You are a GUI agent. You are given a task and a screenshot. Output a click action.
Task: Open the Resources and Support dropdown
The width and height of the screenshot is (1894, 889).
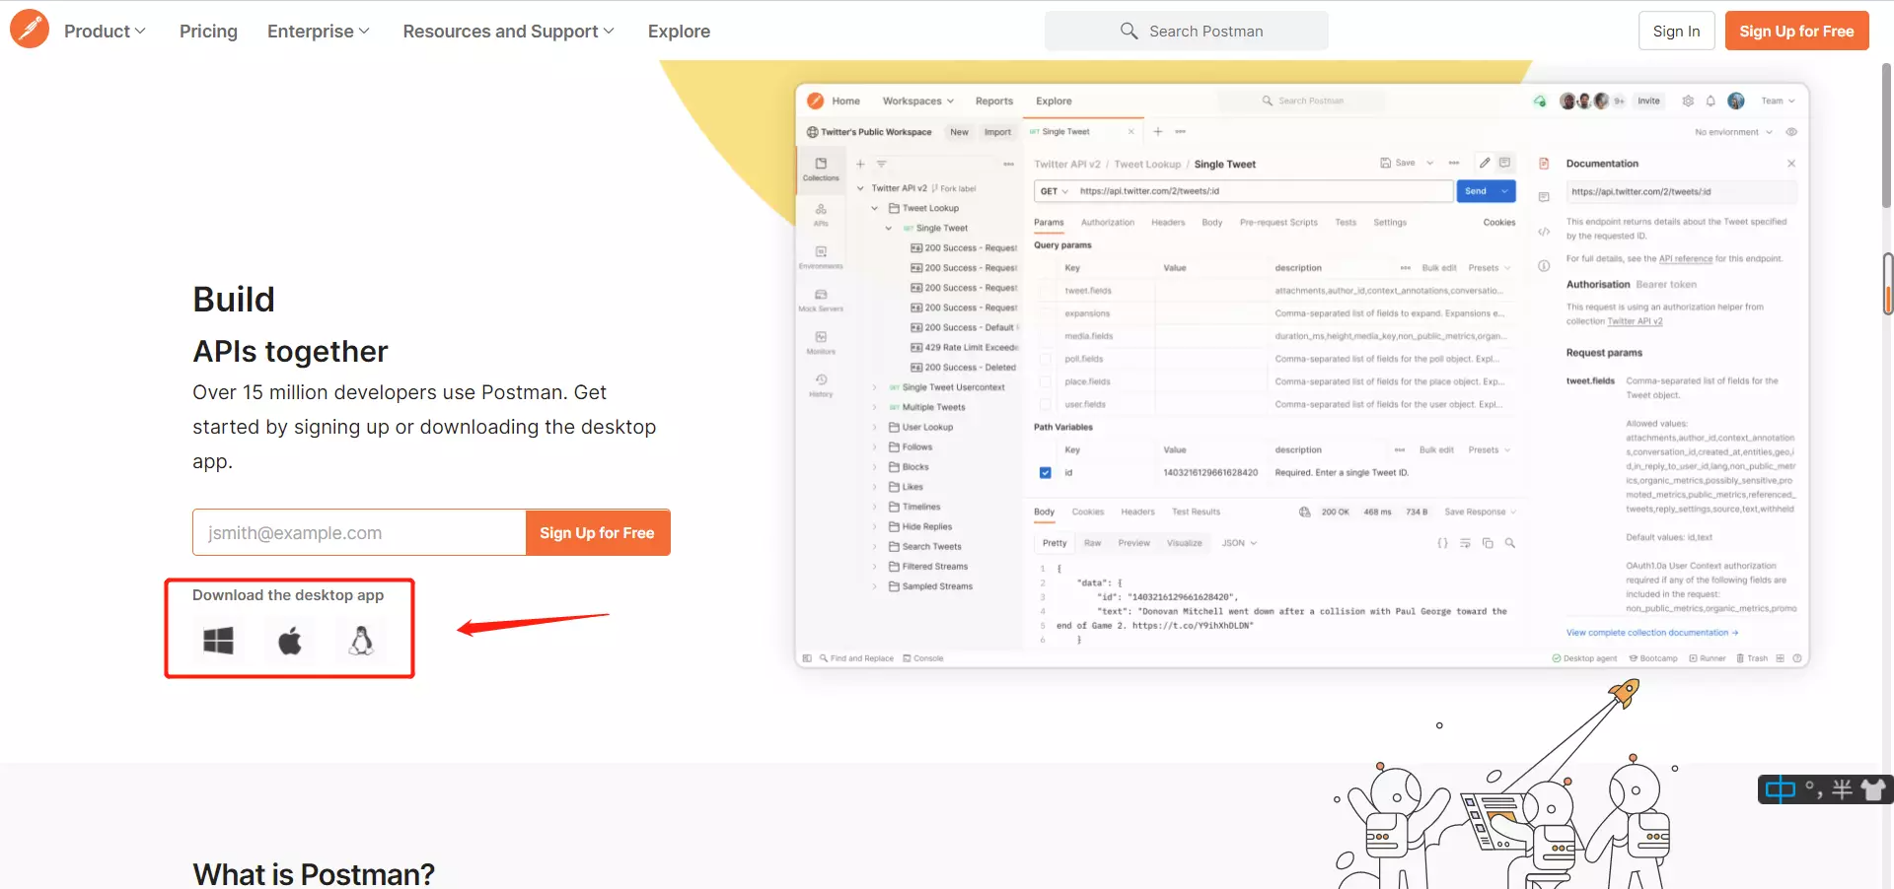(x=508, y=31)
